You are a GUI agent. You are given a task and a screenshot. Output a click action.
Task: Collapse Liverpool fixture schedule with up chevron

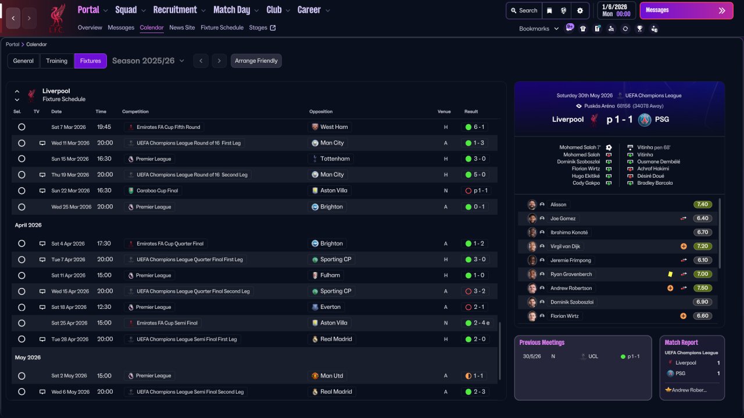(17, 91)
